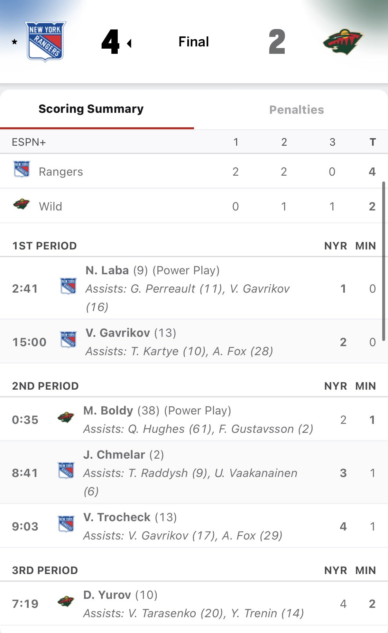This screenshot has height=633, width=388.
Task: Open V. Gavrikov goal scorer link
Action: 117,333
